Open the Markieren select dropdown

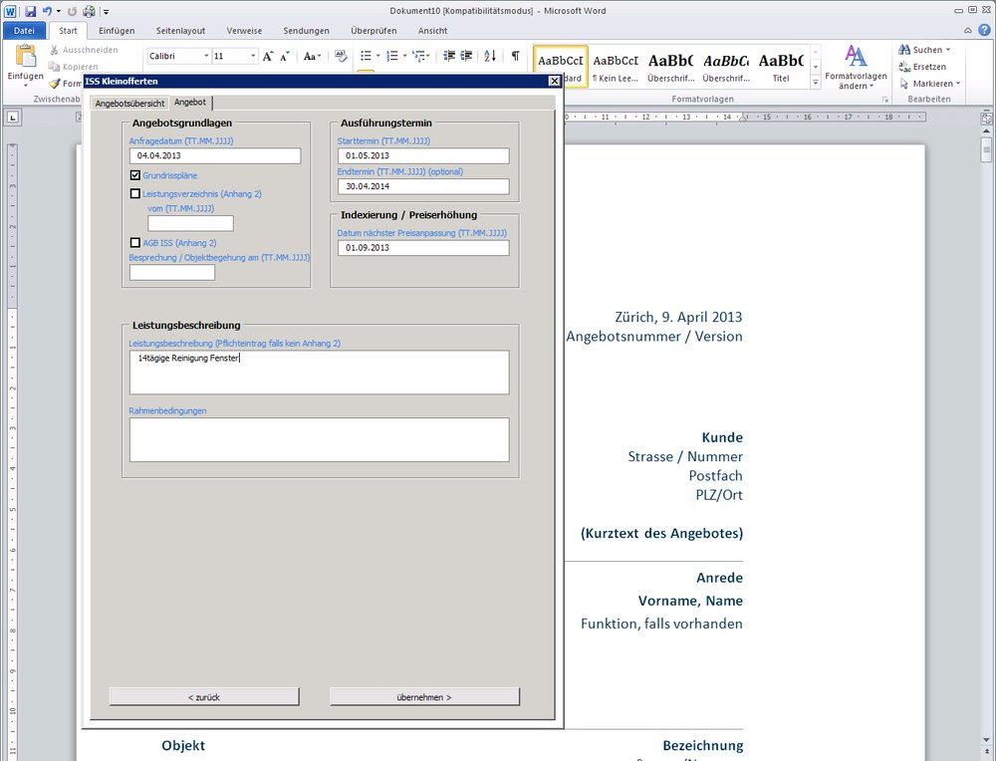tap(930, 84)
